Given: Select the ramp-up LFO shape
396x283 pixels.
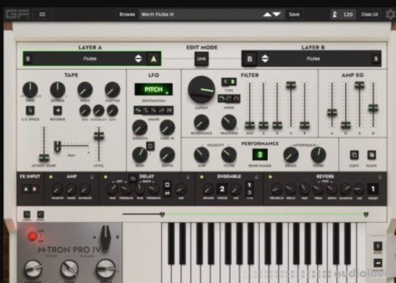Looking at the screenshot, I should point(162,110).
